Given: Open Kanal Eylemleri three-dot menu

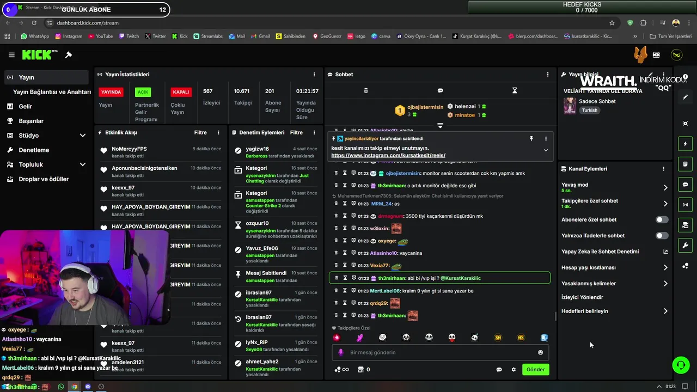Looking at the screenshot, I should point(663,169).
